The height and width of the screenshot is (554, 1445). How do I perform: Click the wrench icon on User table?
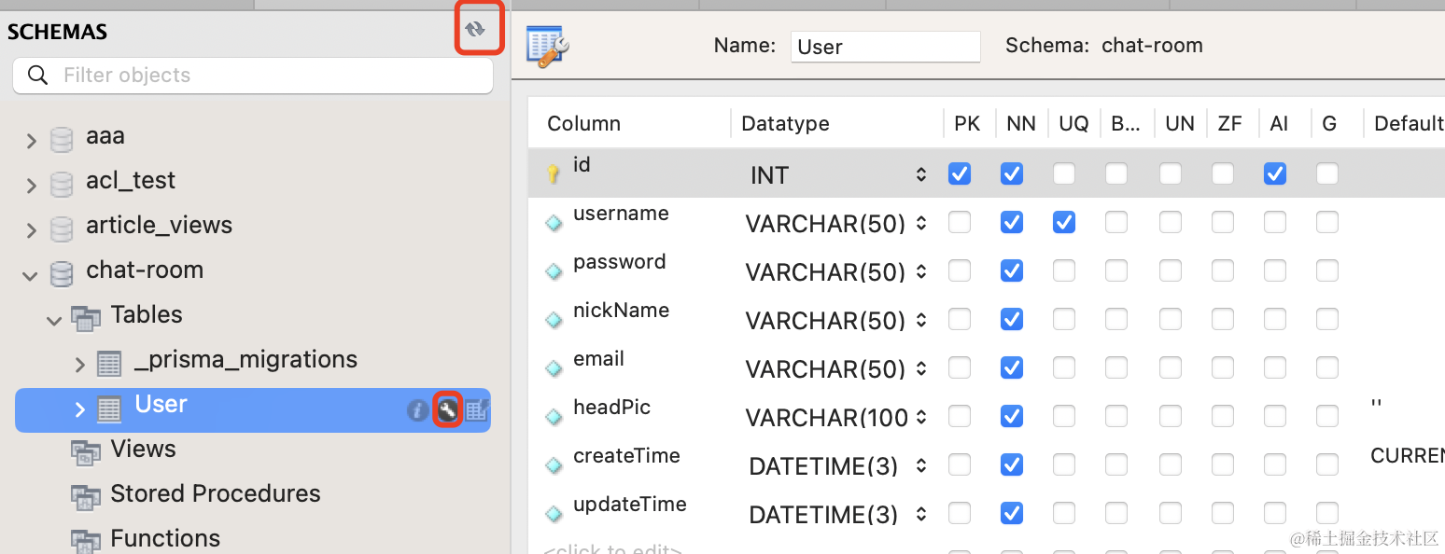pyautogui.click(x=448, y=409)
